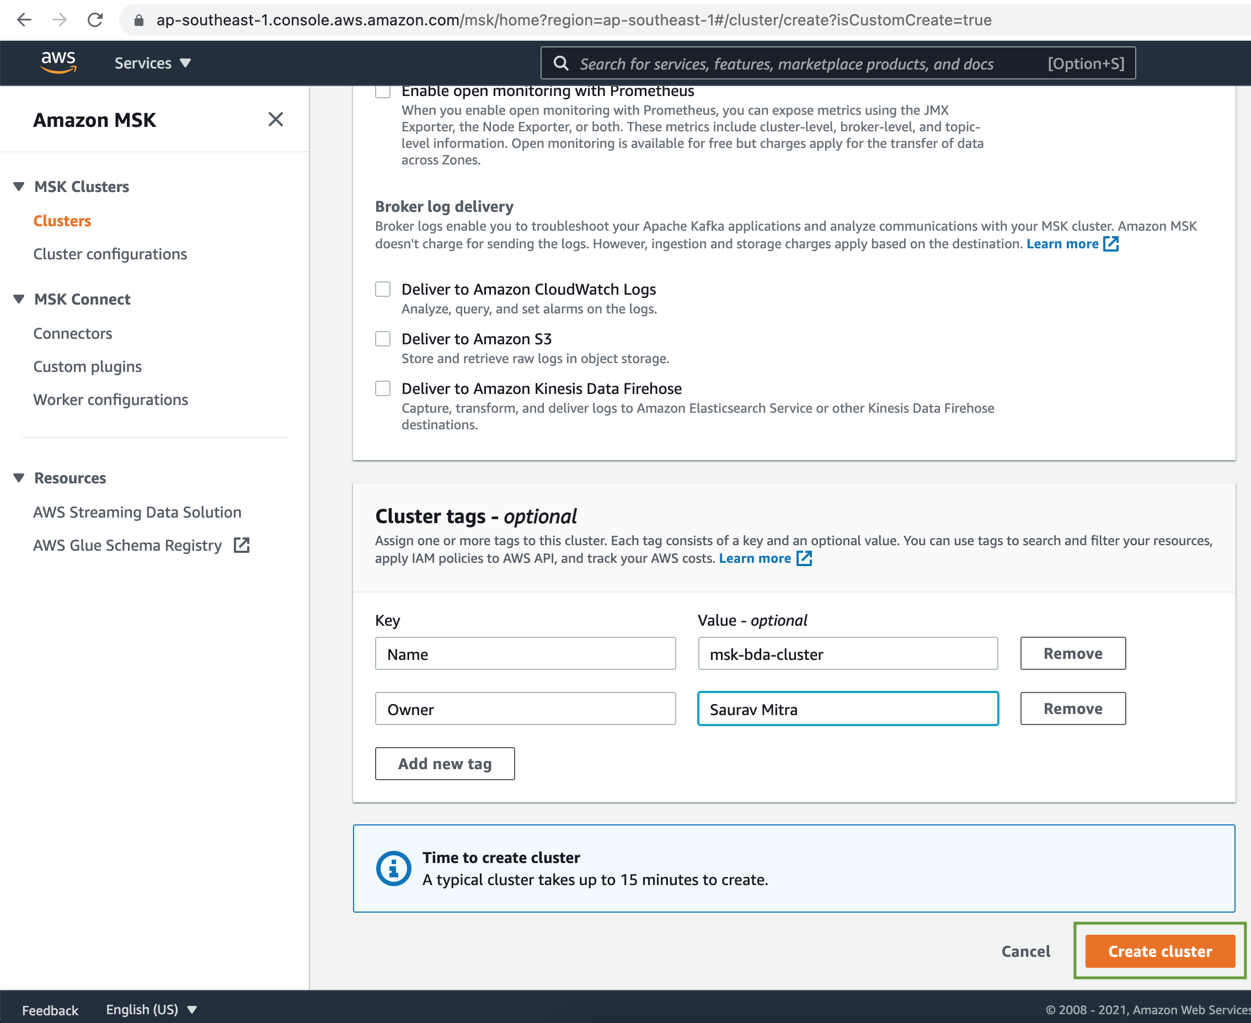Click the Amazon MSK close panel icon

[x=275, y=119]
